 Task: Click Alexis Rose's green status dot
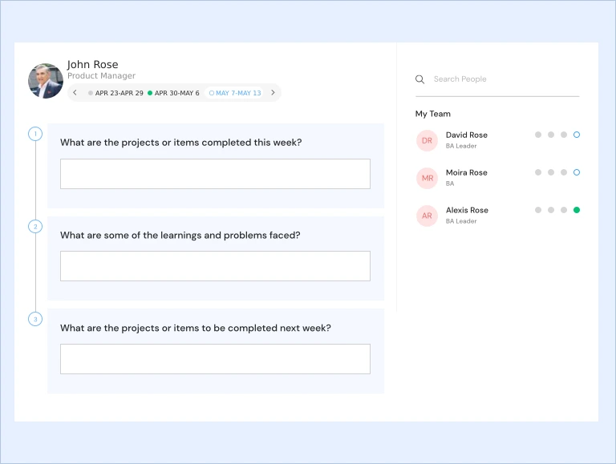click(x=577, y=210)
